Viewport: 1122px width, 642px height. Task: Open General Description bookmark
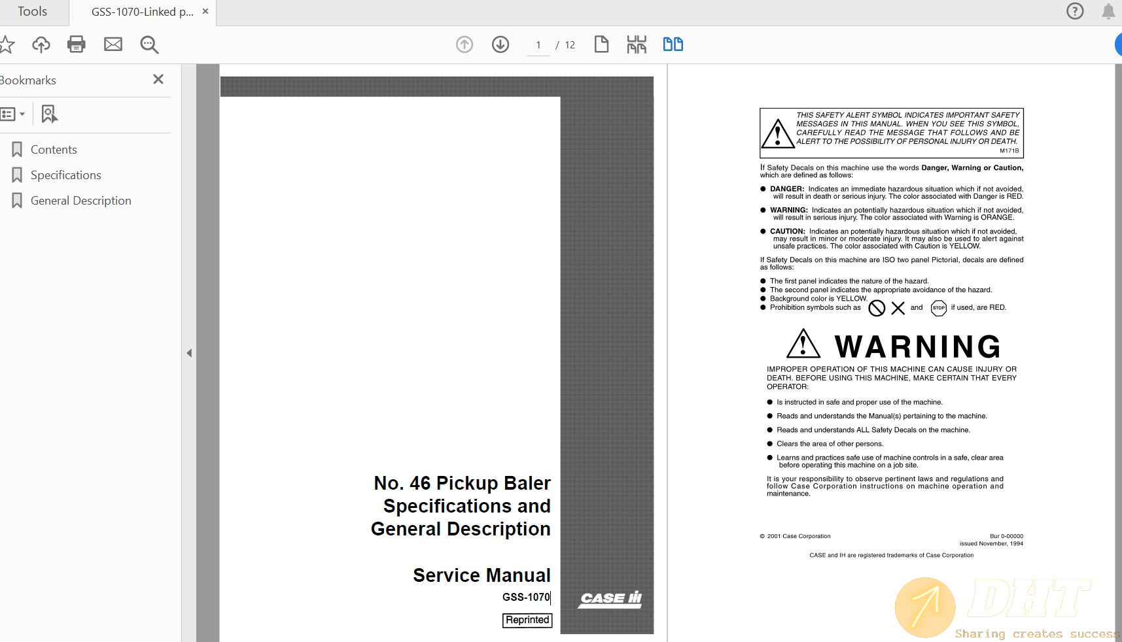coord(80,201)
